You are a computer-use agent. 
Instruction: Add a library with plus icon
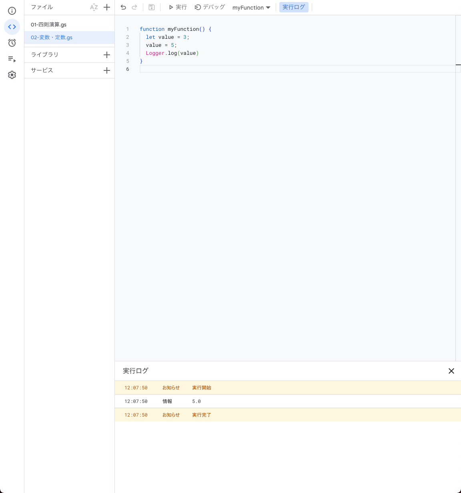point(107,55)
